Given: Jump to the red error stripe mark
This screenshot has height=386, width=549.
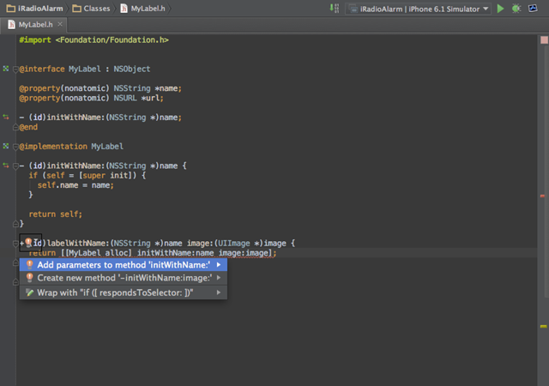Looking at the screenshot, I should [542, 196].
